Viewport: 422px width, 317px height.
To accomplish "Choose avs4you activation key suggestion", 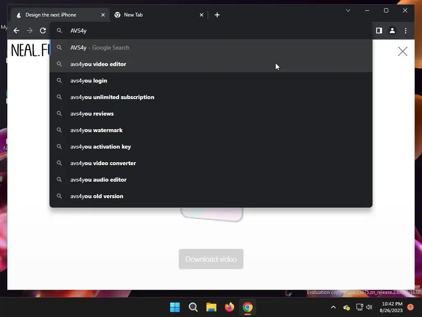I will pos(211,147).
